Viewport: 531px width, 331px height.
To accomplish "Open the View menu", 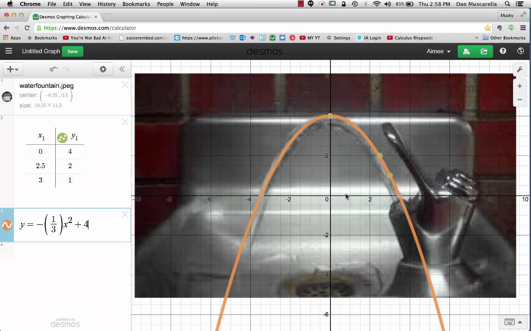I will 85,4.
